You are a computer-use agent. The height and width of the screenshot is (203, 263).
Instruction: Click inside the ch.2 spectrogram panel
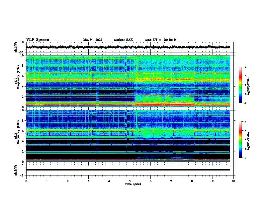click(128, 136)
